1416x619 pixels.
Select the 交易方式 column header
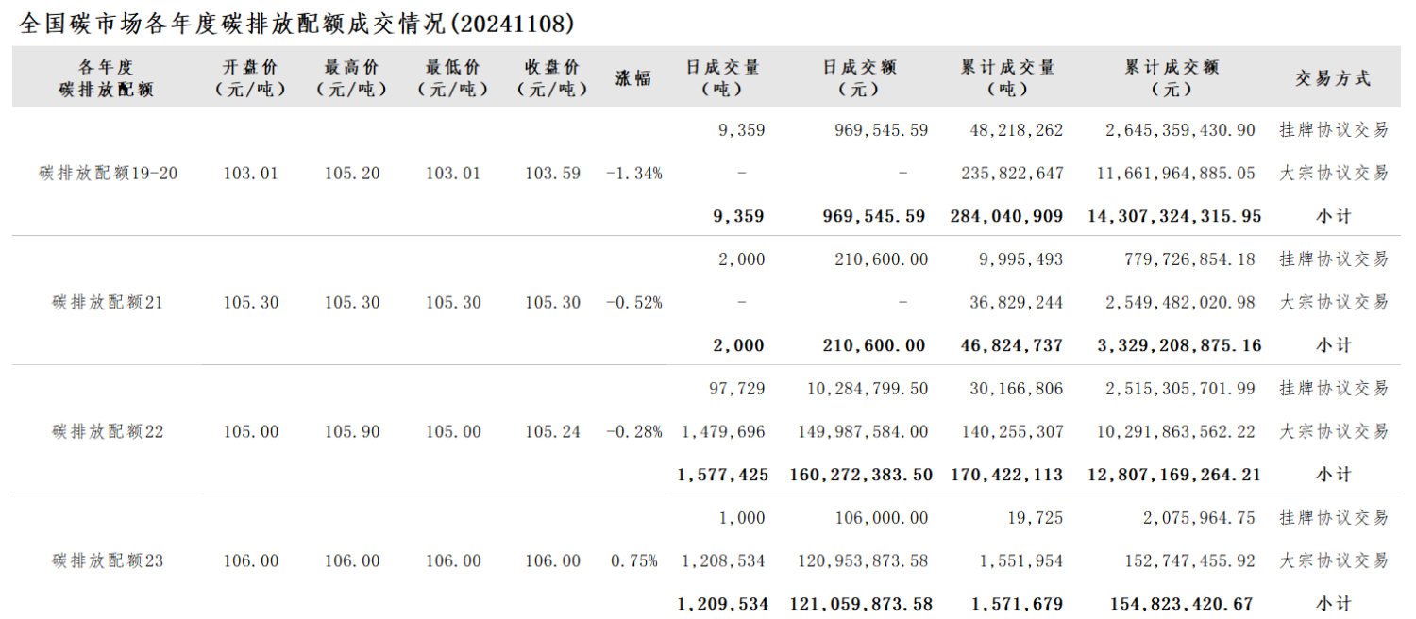pyautogui.click(x=1333, y=78)
